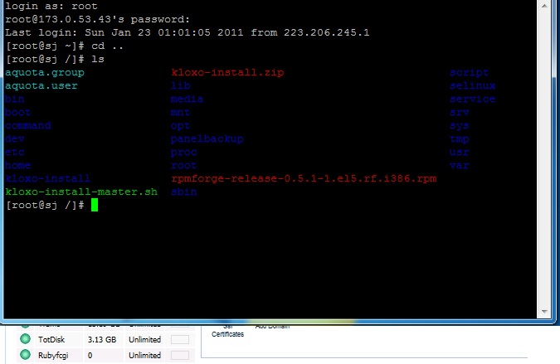Click the srv directory name

pyautogui.click(x=460, y=112)
